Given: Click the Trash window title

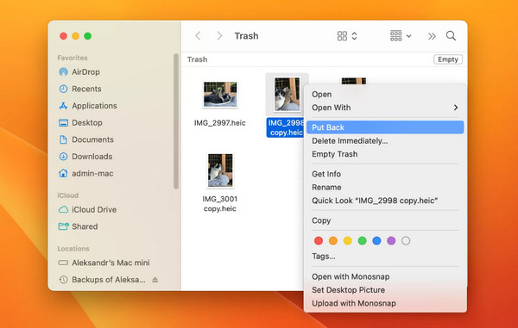Looking at the screenshot, I should click(246, 35).
